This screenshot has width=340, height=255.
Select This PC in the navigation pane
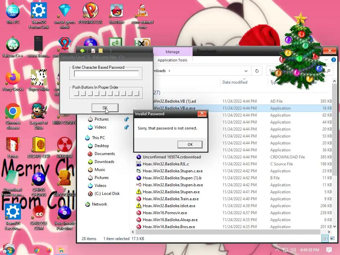tap(98, 138)
